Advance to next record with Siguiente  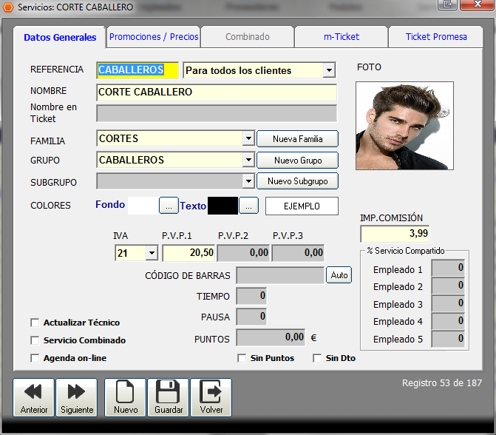tap(77, 398)
